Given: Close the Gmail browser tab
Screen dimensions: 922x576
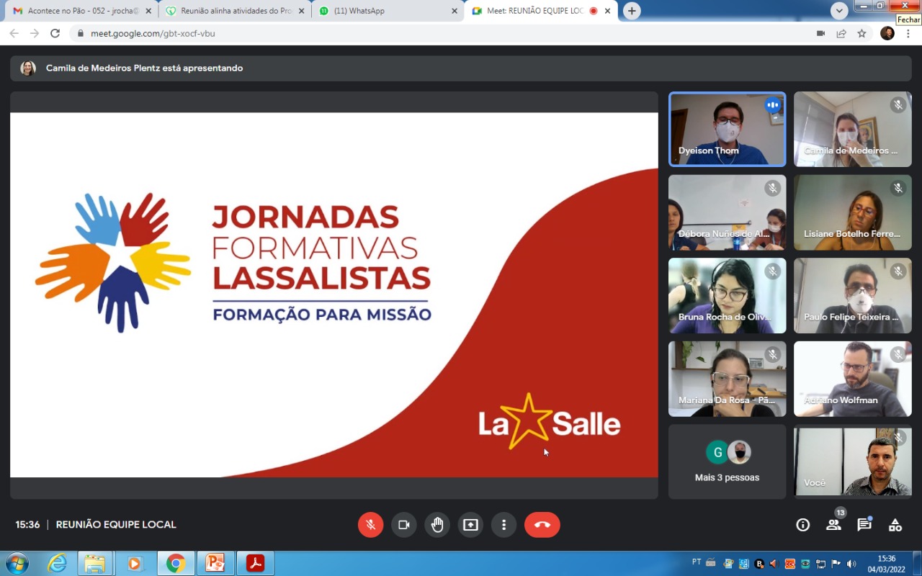Looking at the screenshot, I should (148, 12).
